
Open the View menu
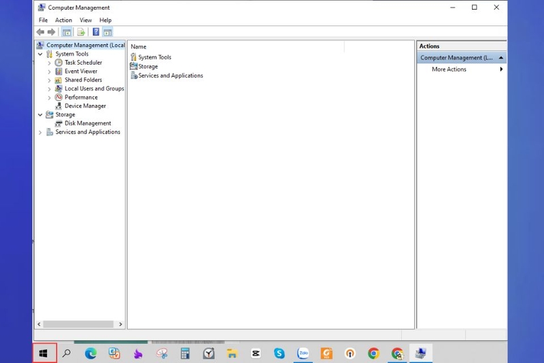click(x=86, y=20)
